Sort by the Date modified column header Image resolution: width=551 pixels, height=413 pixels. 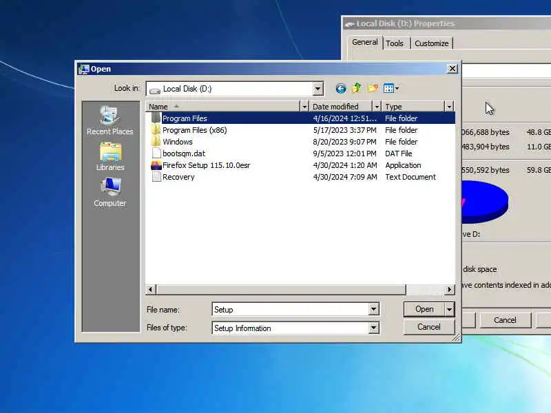pyautogui.click(x=341, y=107)
